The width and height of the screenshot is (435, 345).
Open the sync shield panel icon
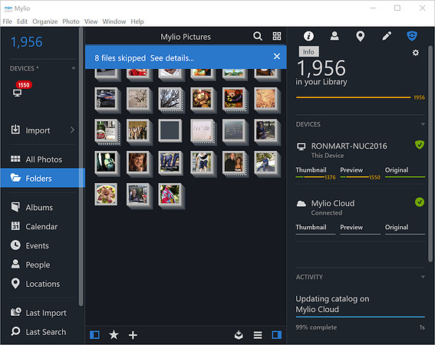(412, 36)
